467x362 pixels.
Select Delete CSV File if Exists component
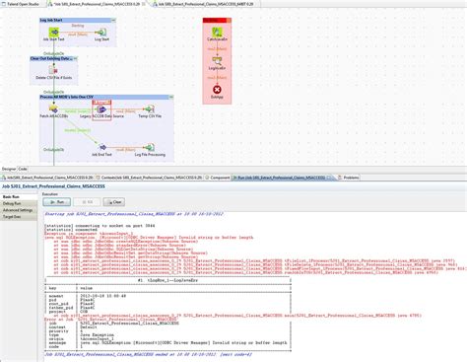pyautogui.click(x=53, y=70)
